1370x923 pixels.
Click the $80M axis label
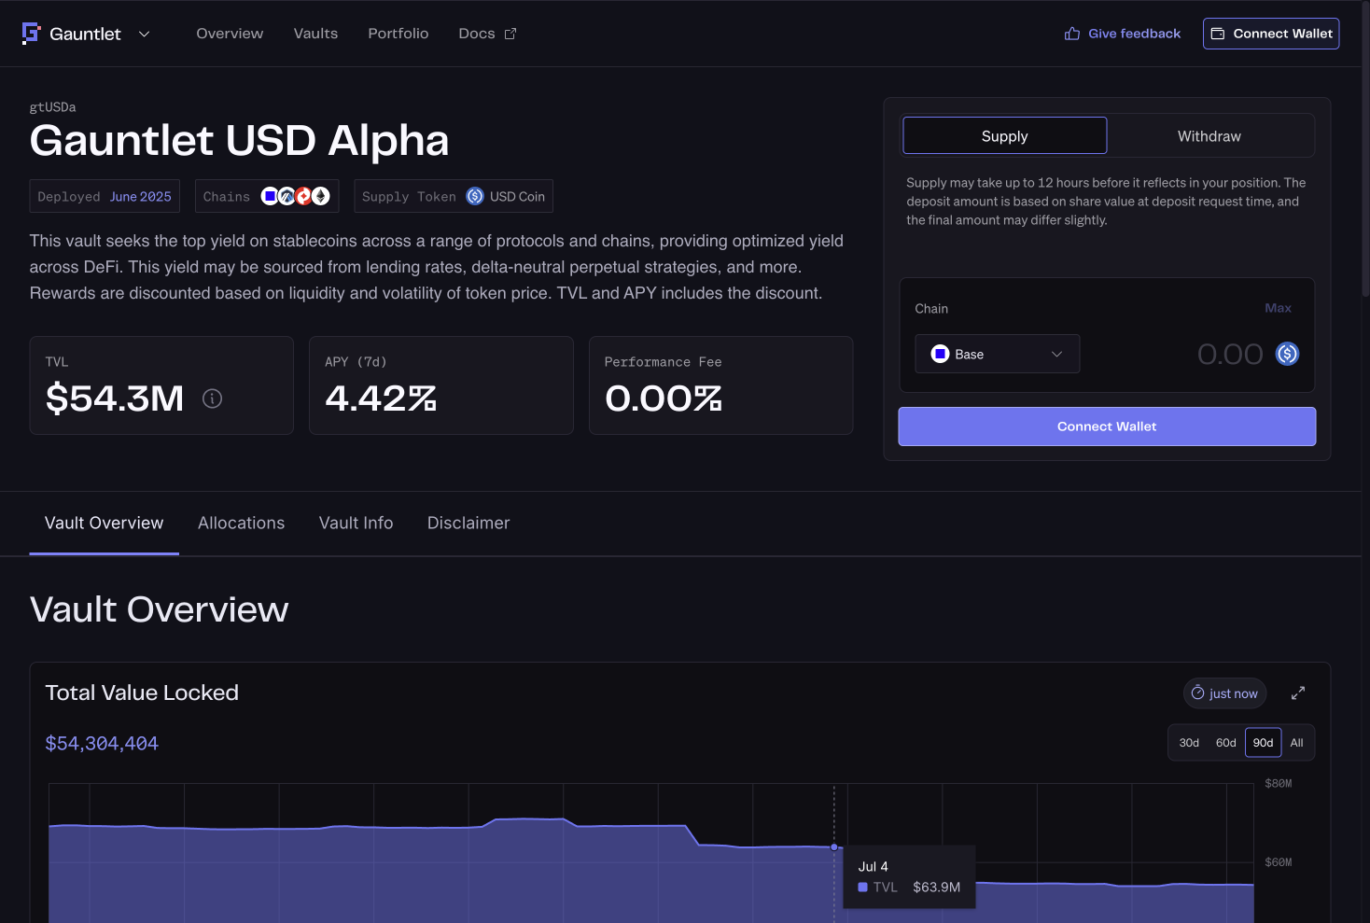click(x=1279, y=784)
